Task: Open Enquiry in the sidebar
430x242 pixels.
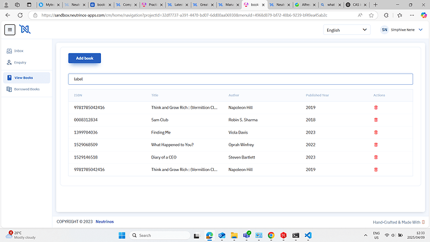Action: [x=16, y=62]
